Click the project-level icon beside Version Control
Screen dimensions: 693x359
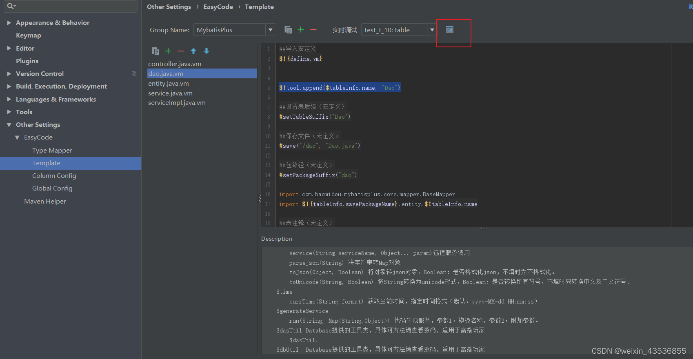(x=134, y=74)
